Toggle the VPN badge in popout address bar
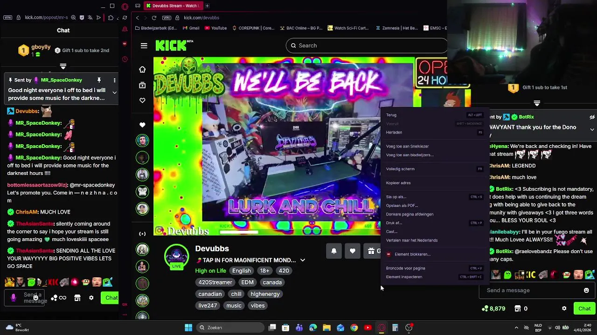This screenshot has height=335, width=597. click(x=7, y=18)
